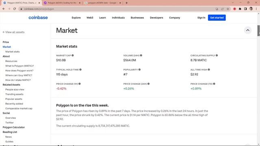Open the Learn menu
The image size is (260, 146).
(x=102, y=18)
